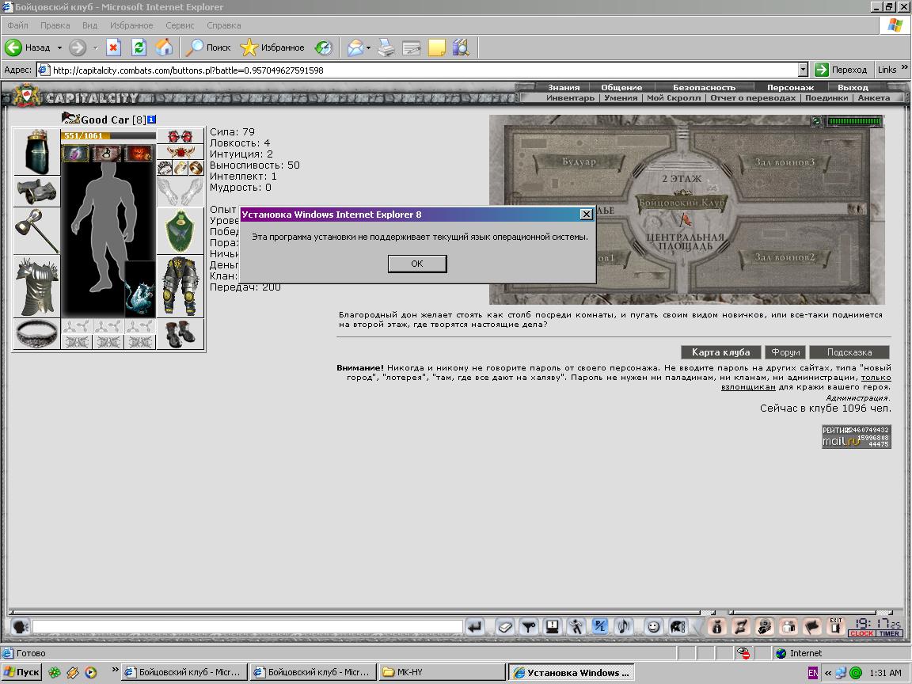
Task: Click the EXIT door icon
Action: click(836, 626)
